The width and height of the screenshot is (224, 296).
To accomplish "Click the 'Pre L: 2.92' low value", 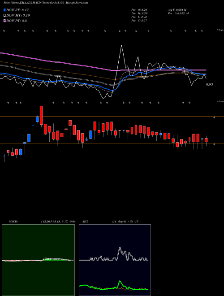I will point(139,17).
